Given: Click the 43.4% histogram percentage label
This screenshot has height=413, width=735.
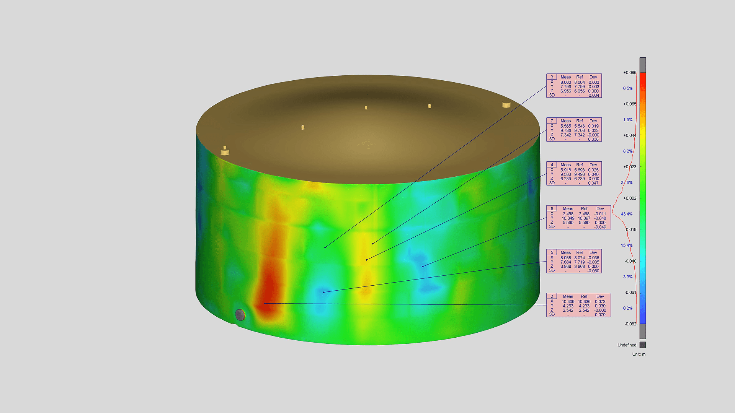Looking at the screenshot, I should [627, 214].
